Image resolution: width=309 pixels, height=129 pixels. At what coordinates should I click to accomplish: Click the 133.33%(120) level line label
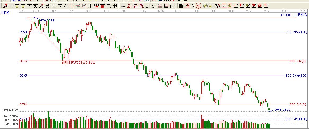click(296, 75)
